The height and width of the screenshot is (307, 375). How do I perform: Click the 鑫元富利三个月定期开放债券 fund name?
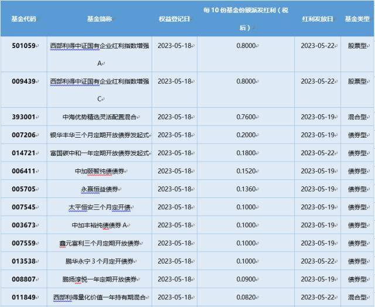(x=98, y=243)
